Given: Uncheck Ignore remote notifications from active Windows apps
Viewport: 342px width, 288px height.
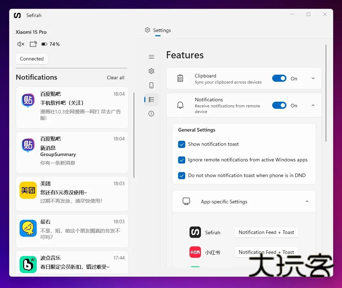Looking at the screenshot, I should [182, 160].
